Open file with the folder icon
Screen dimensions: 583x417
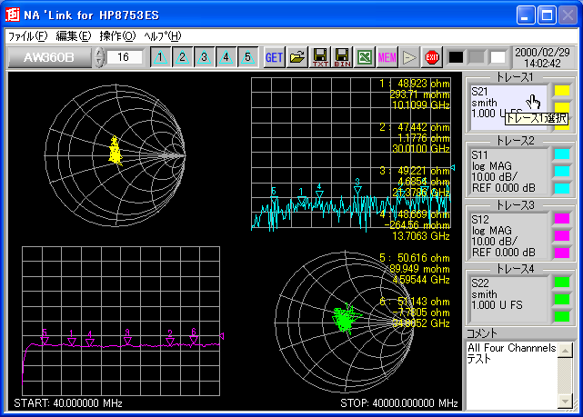click(297, 57)
